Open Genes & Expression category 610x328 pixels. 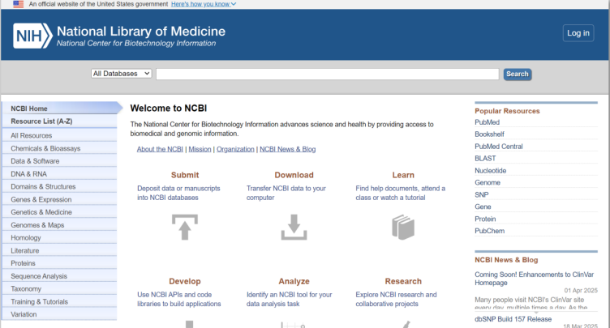(59, 199)
